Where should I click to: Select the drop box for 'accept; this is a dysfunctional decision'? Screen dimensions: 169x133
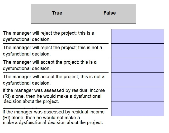(x=137, y=65)
